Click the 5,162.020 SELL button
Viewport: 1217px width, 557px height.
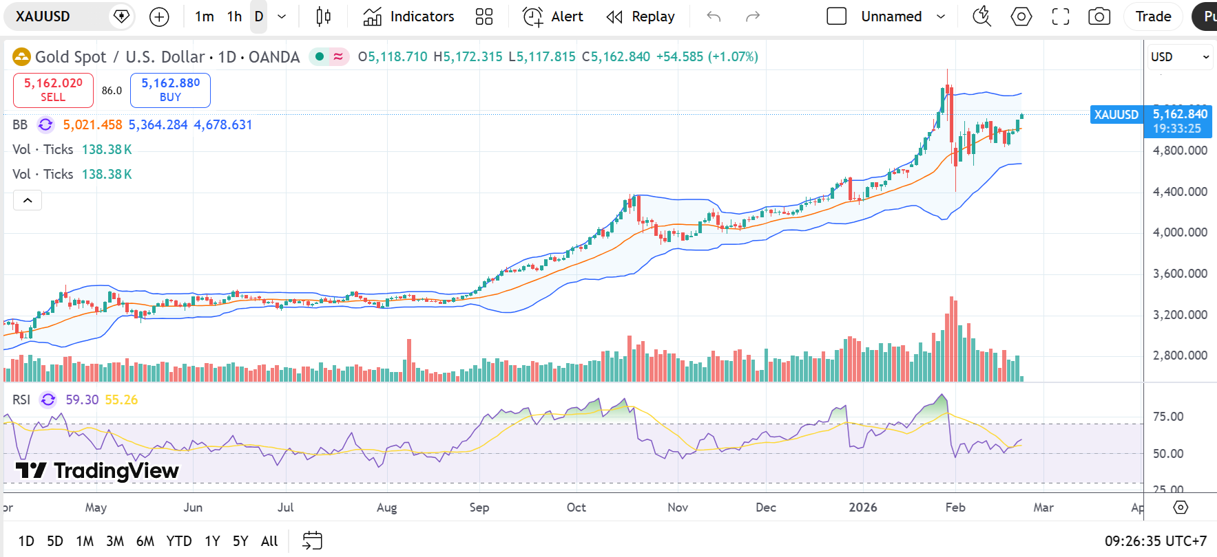click(53, 90)
